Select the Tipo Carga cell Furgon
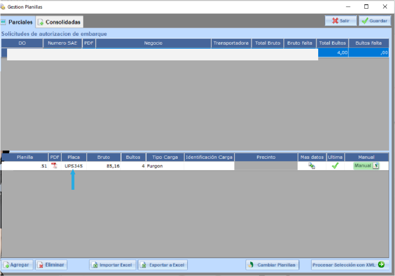395x276 pixels. tap(165, 166)
